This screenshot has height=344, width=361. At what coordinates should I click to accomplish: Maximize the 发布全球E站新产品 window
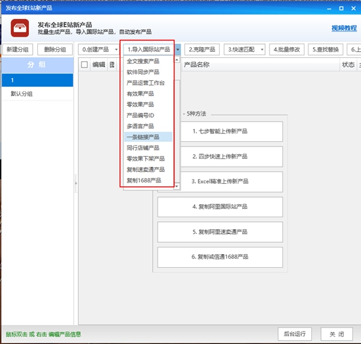point(341,9)
